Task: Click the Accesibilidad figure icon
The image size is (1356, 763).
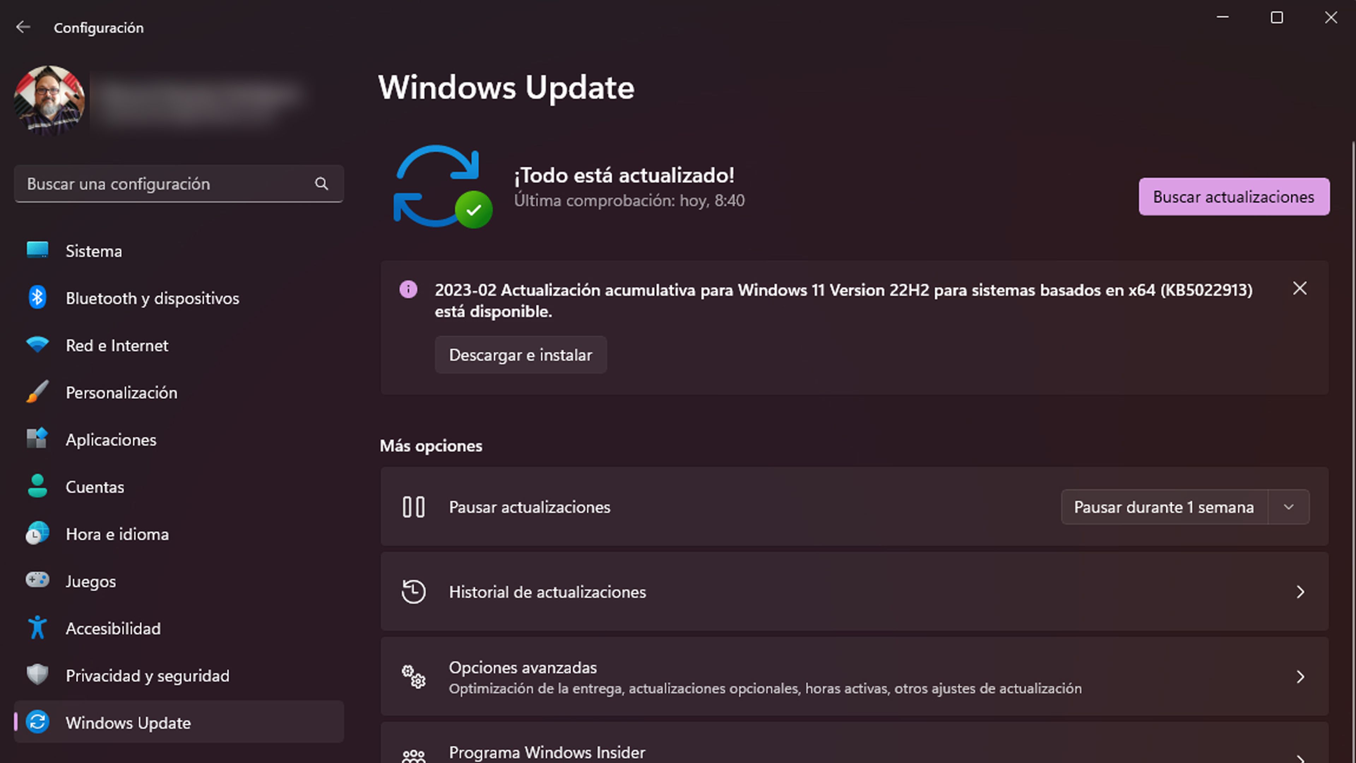Action: click(x=37, y=628)
